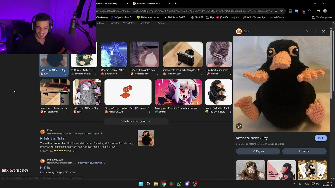Expand Daha fazla resim göster
The width and height of the screenshot is (335, 188).
(136, 121)
